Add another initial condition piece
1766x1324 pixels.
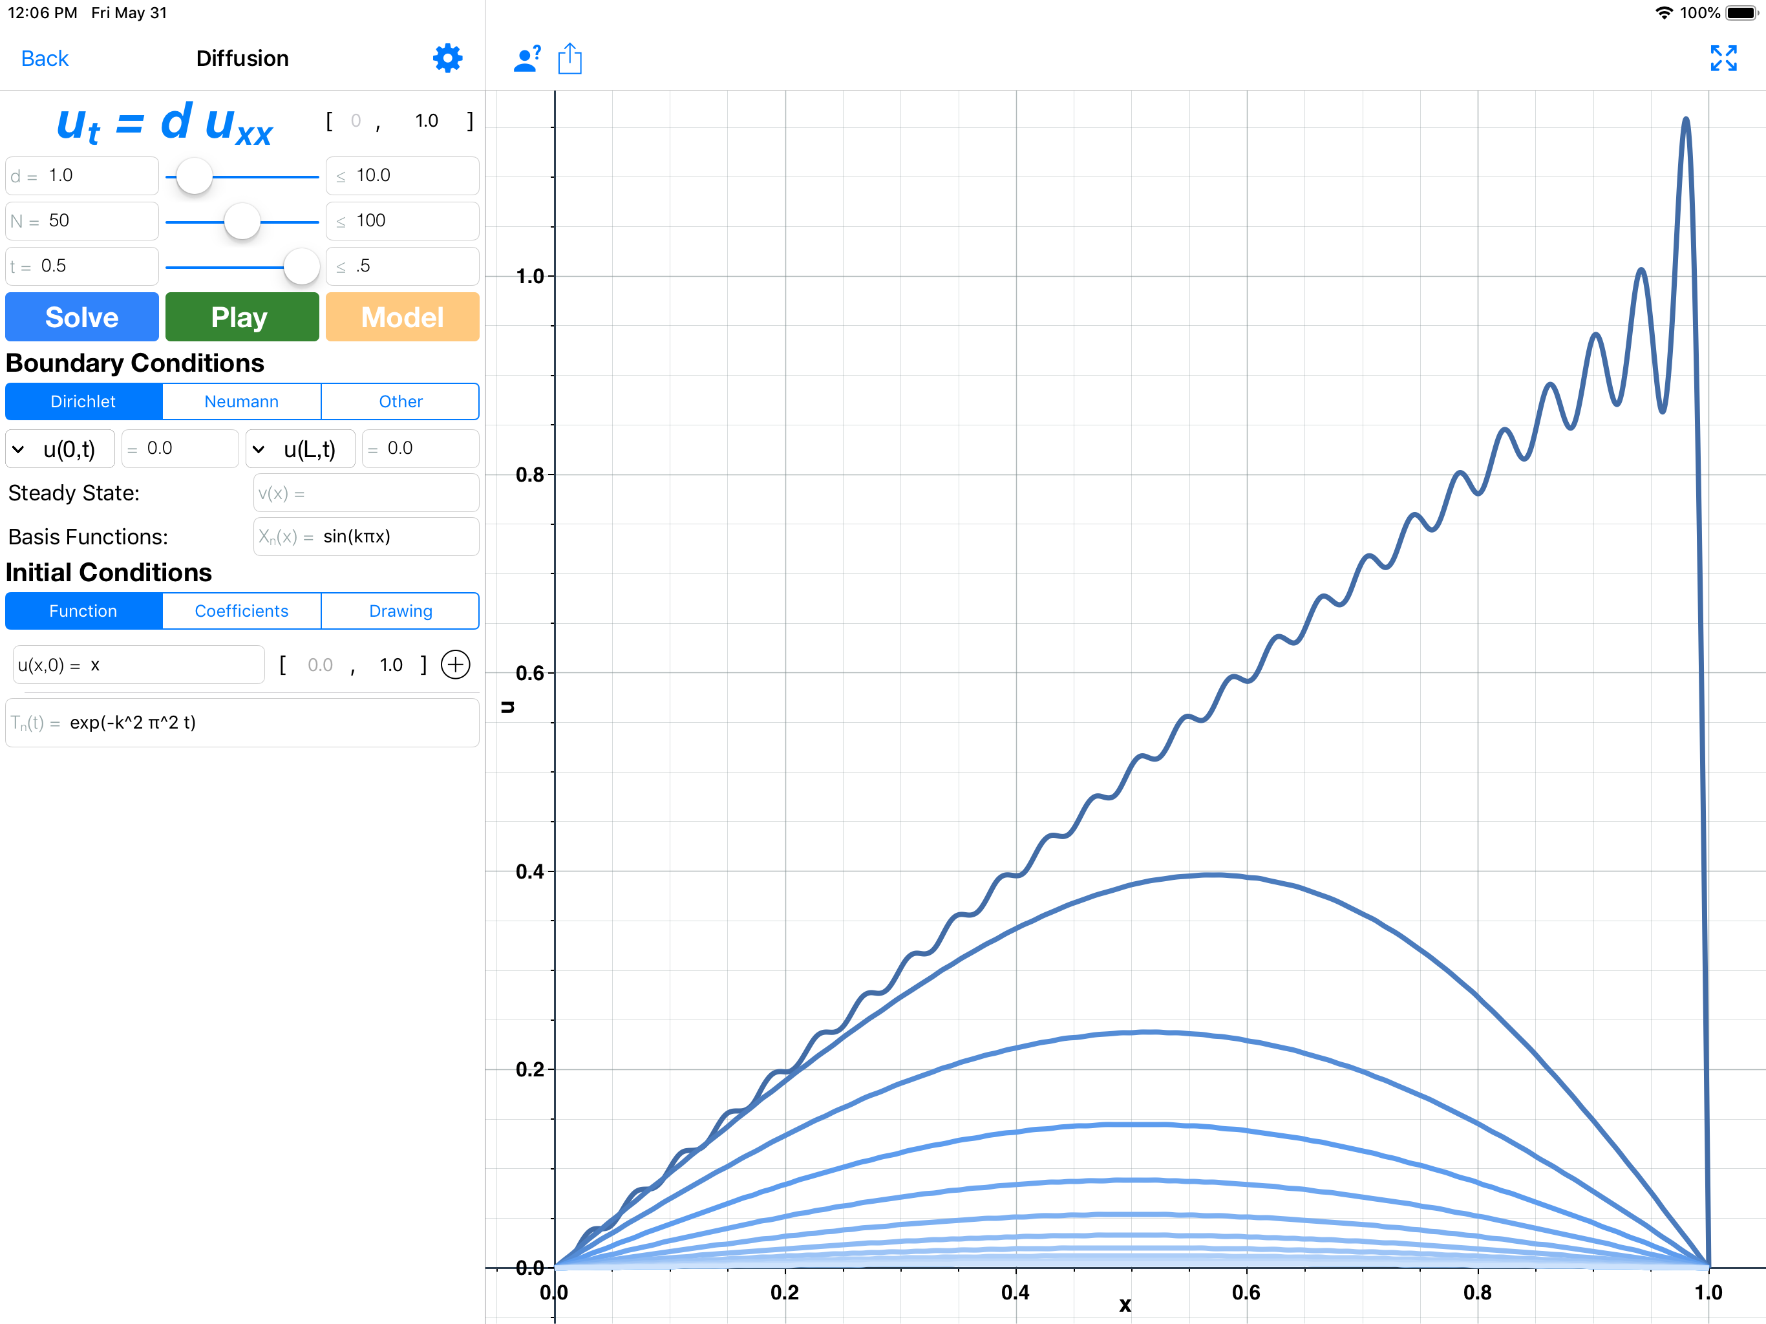455,665
